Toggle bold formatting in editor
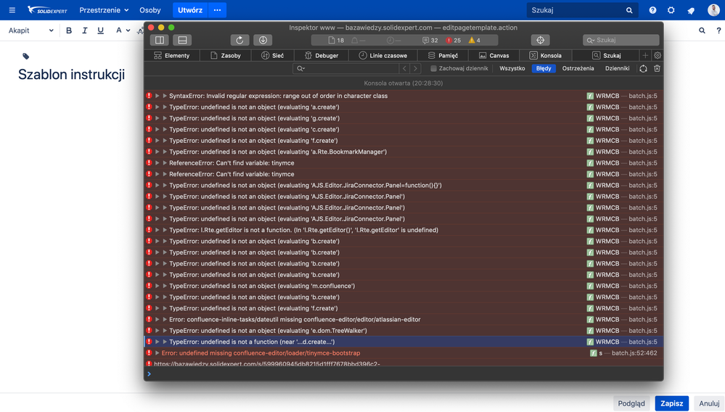 click(69, 30)
